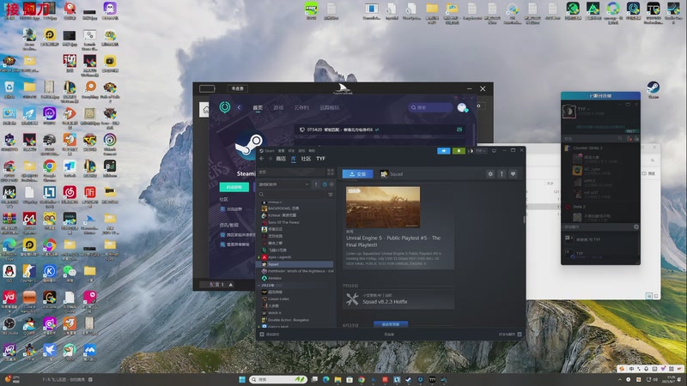This screenshot has height=386, width=687.
Task: Open the Community tab in Steam
Action: [306, 159]
